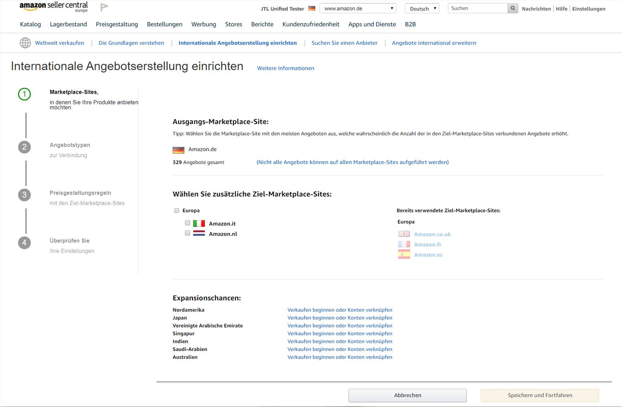The image size is (622, 407).
Task: Click the step 1 circle indicator
Action: click(24, 94)
